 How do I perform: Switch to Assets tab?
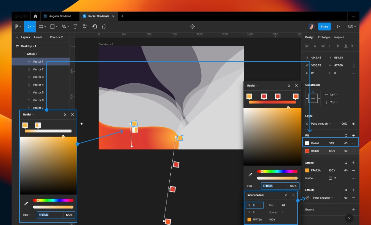(x=38, y=37)
